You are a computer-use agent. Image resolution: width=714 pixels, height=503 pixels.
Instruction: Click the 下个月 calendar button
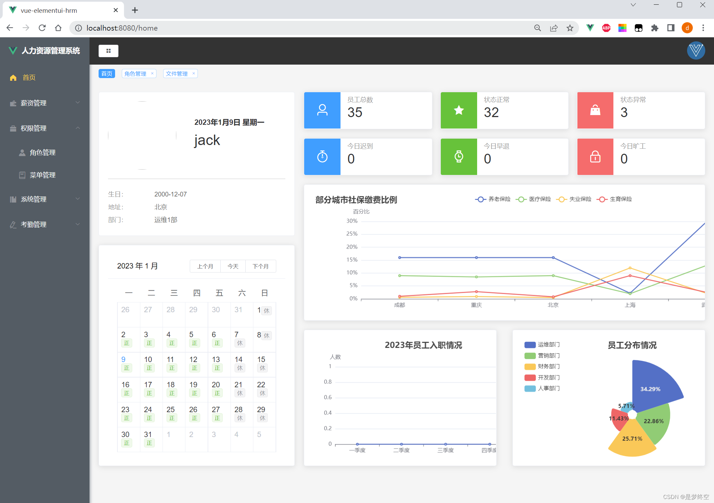260,266
